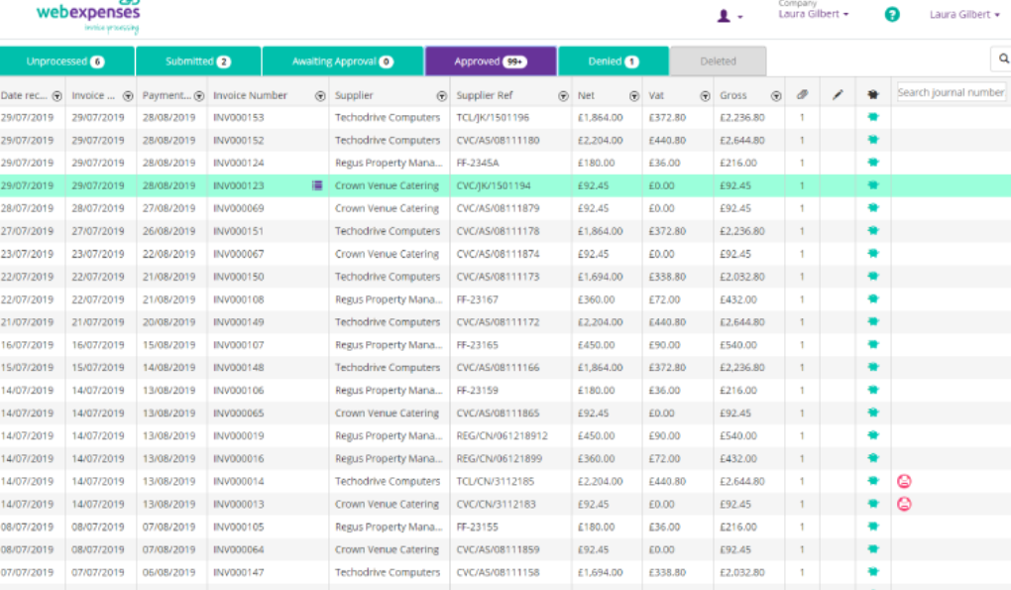Screen dimensions: 1011x590
Task: Click the Invoice Number column header text
Action: pyautogui.click(x=250, y=95)
